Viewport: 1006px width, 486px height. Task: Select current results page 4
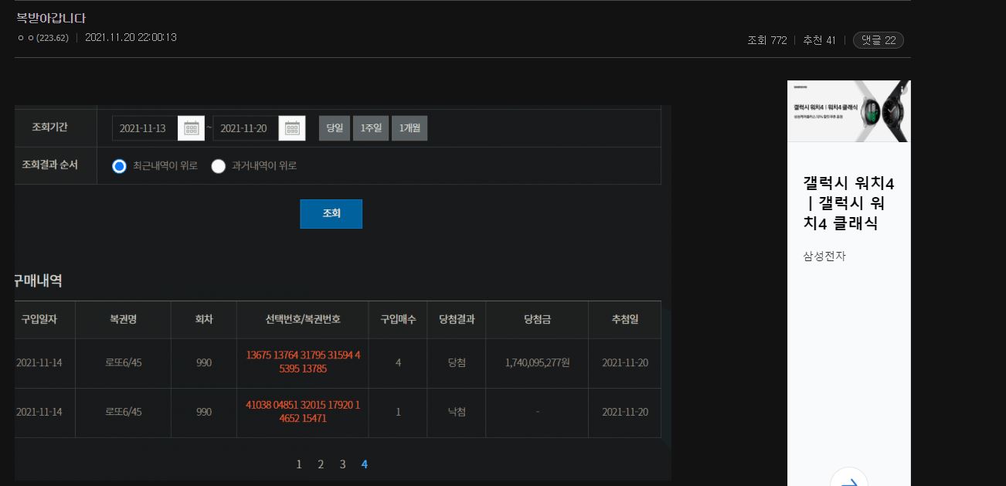[364, 464]
